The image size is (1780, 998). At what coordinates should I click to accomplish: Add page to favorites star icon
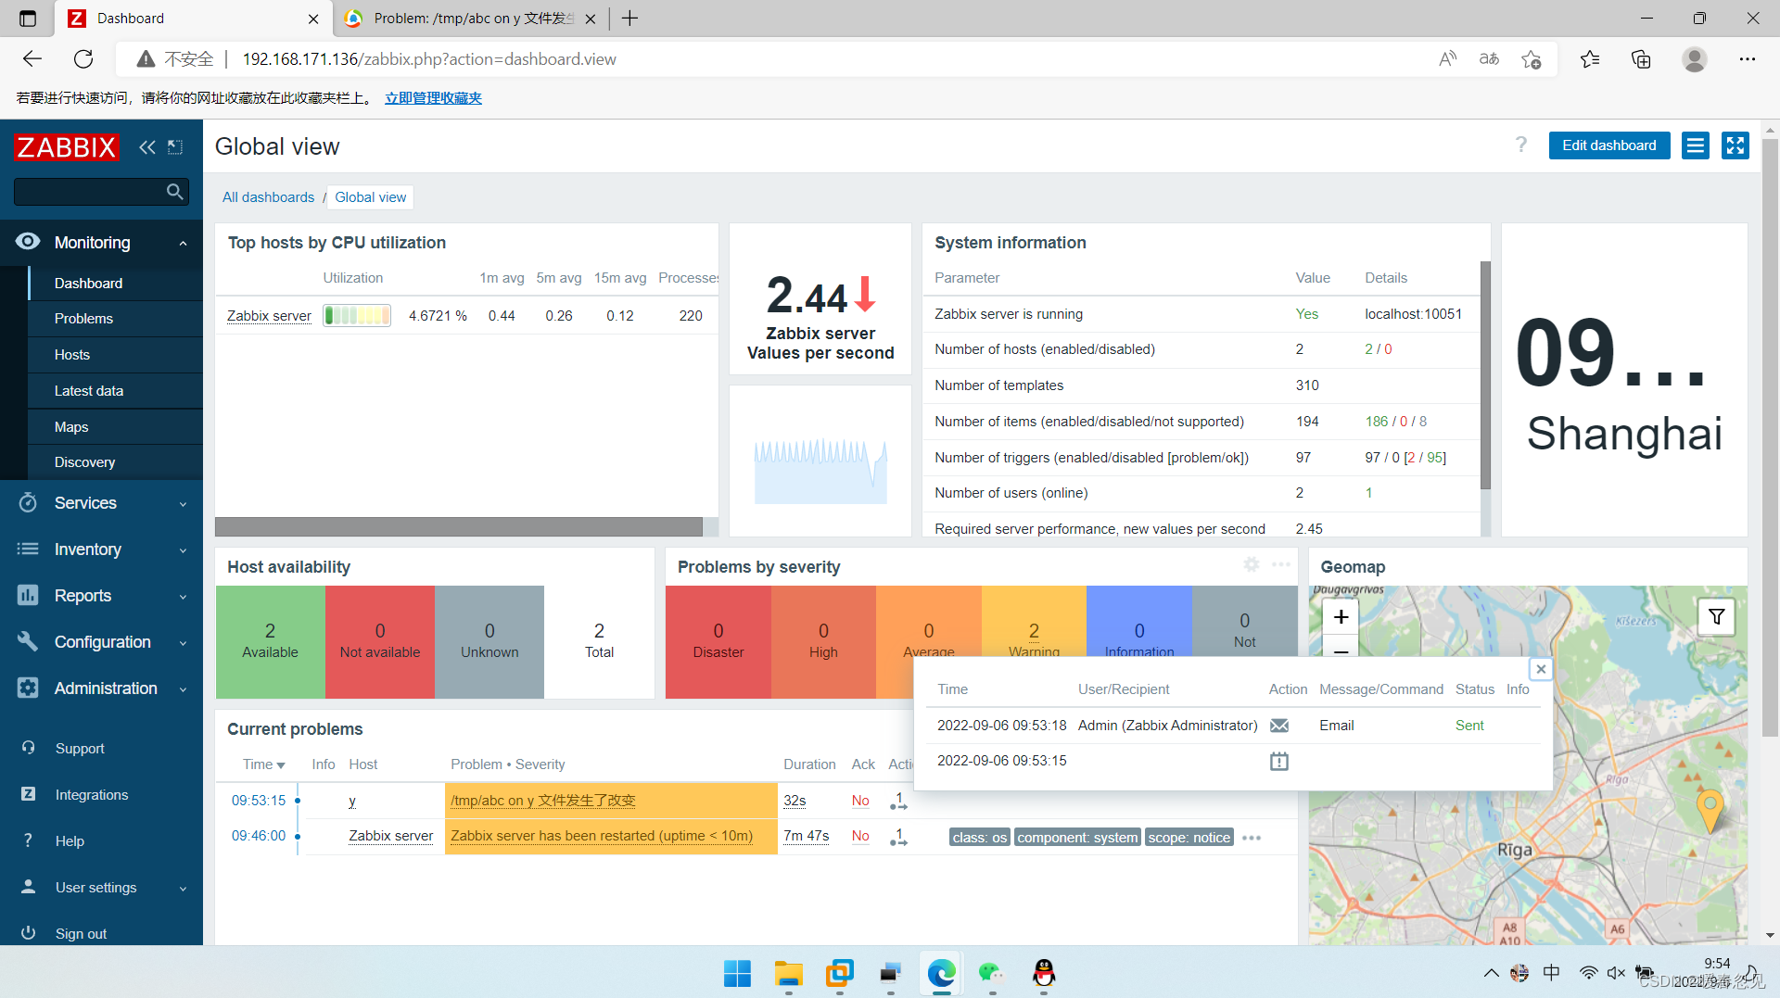1532,59
